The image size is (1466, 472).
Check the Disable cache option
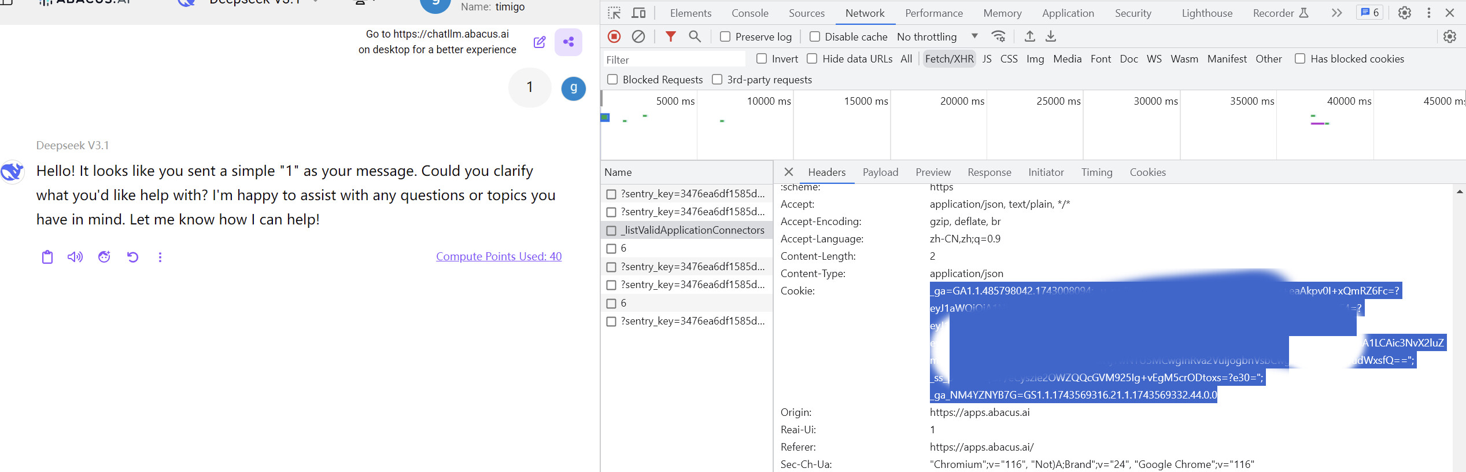[x=814, y=36]
